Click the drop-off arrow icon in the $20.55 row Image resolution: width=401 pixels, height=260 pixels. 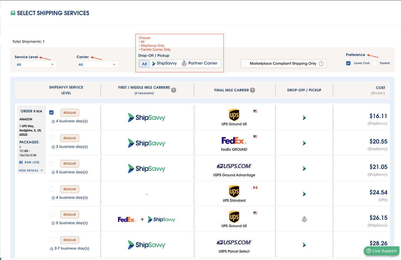pos(304,143)
